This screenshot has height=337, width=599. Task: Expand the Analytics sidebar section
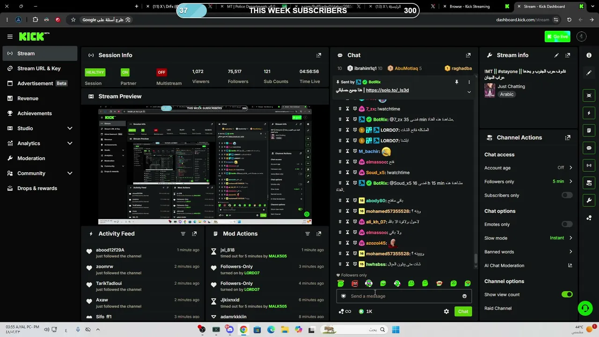click(70, 143)
